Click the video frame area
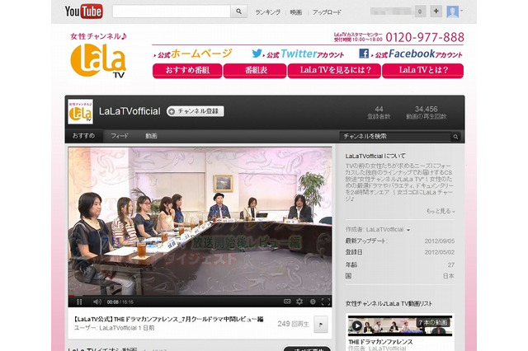The image size is (528, 351). pos(200,221)
